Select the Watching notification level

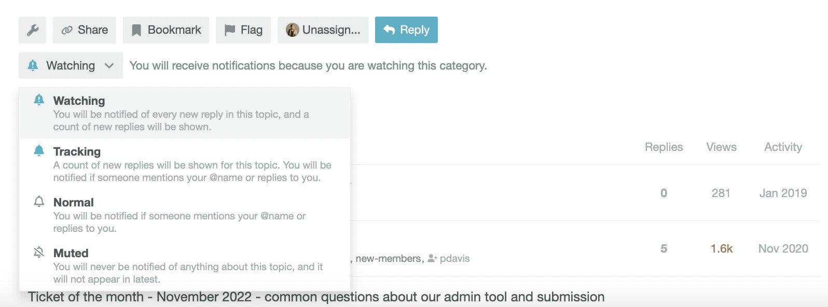coord(79,101)
